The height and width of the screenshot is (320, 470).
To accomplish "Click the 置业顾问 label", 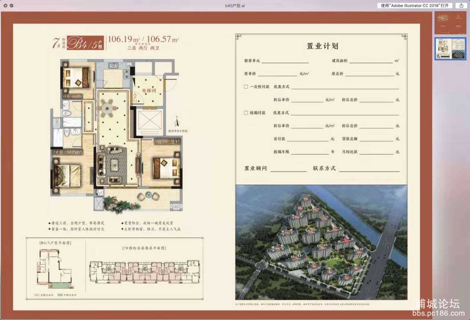I will (256, 168).
